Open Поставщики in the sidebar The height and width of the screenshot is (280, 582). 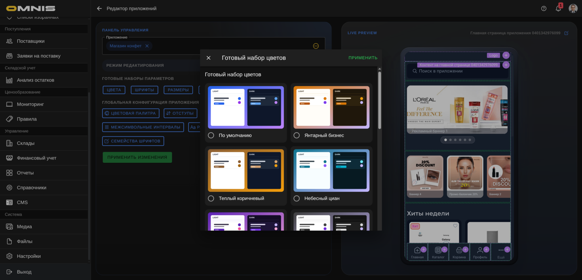click(31, 41)
